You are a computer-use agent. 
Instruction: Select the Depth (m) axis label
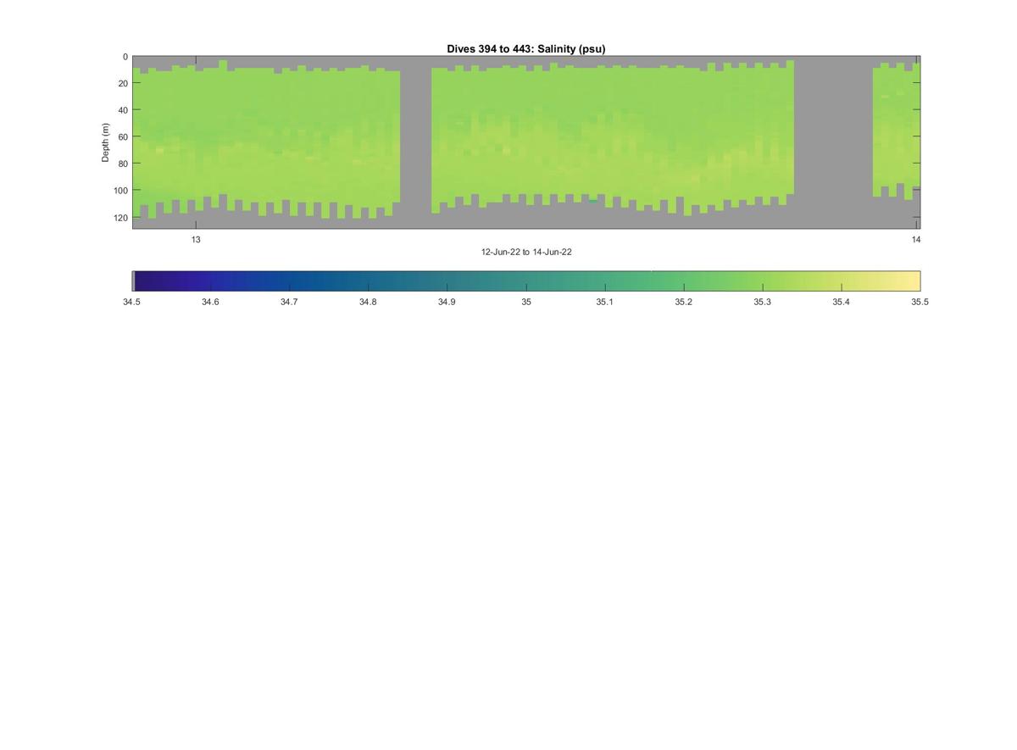tap(106, 142)
